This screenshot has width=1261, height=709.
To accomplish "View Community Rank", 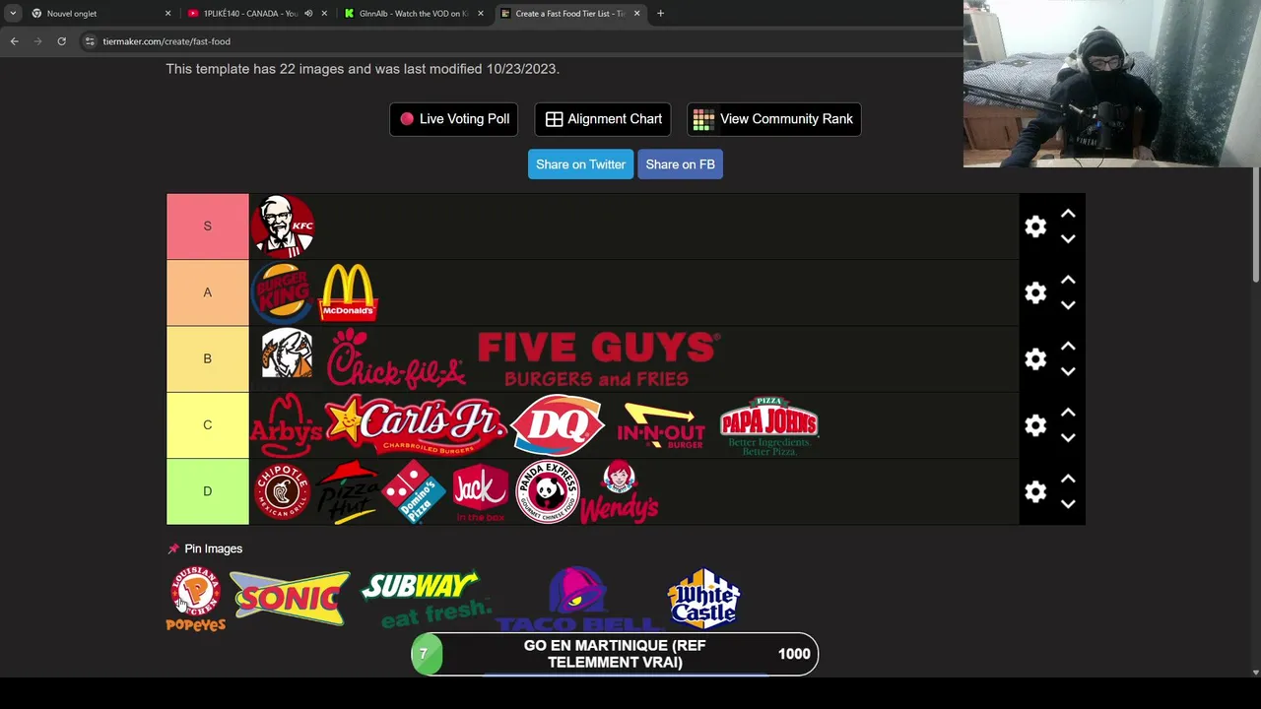I will (773, 119).
